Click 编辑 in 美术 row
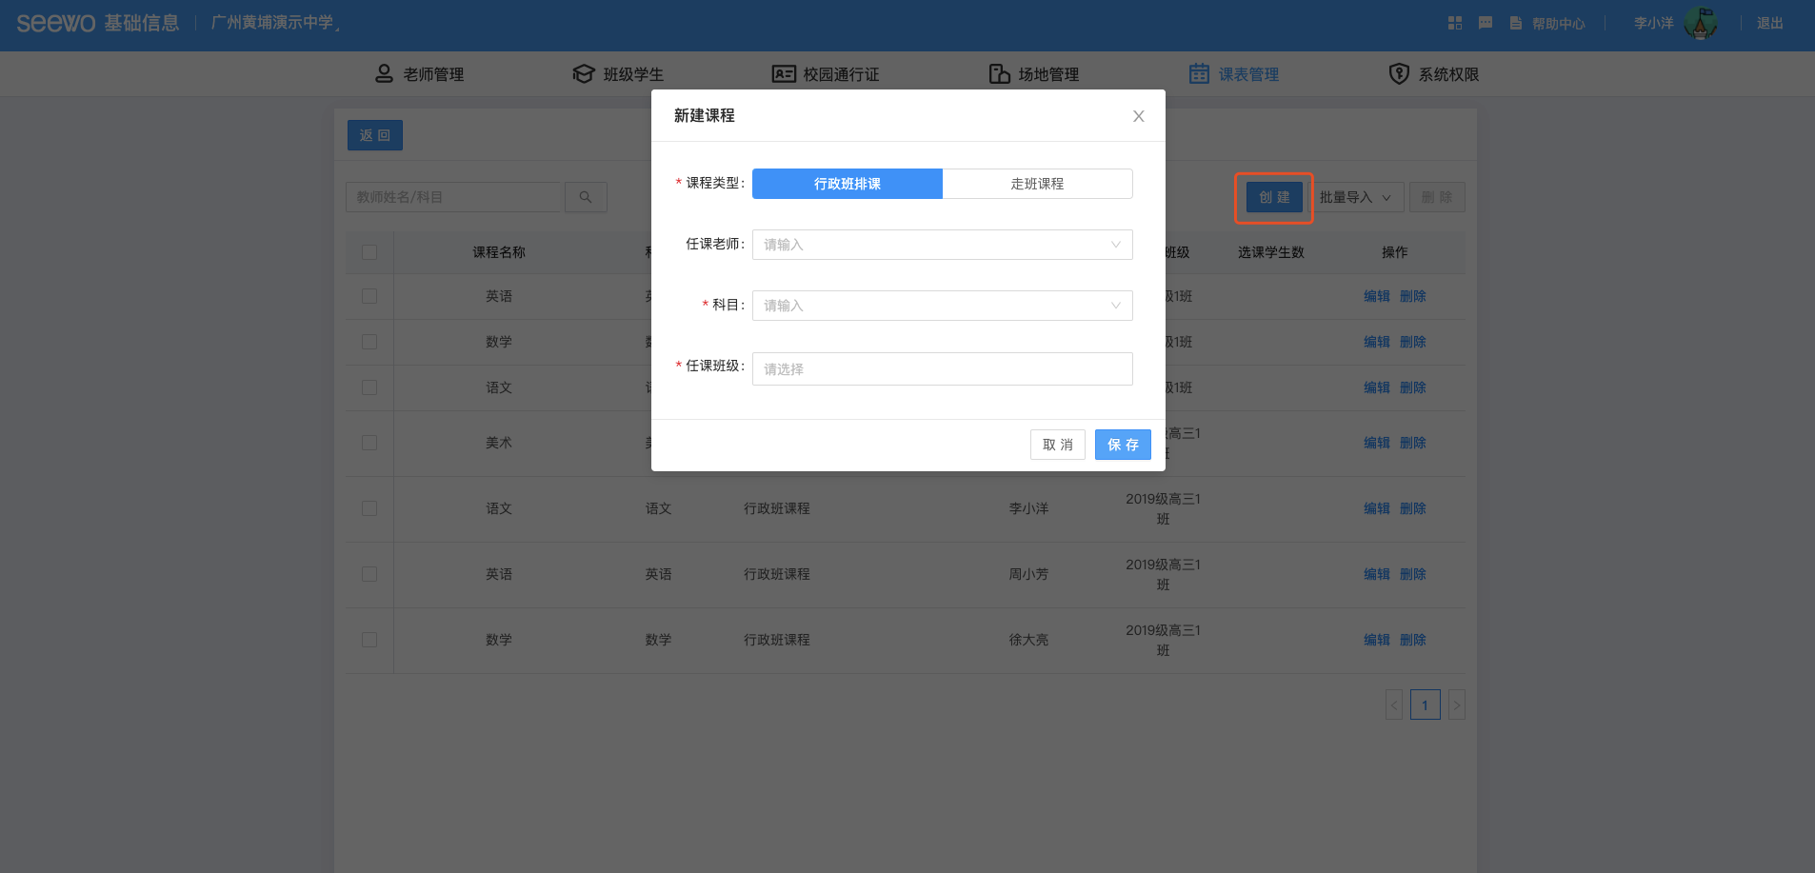Screen dimensions: 1815x873 (x=1377, y=443)
